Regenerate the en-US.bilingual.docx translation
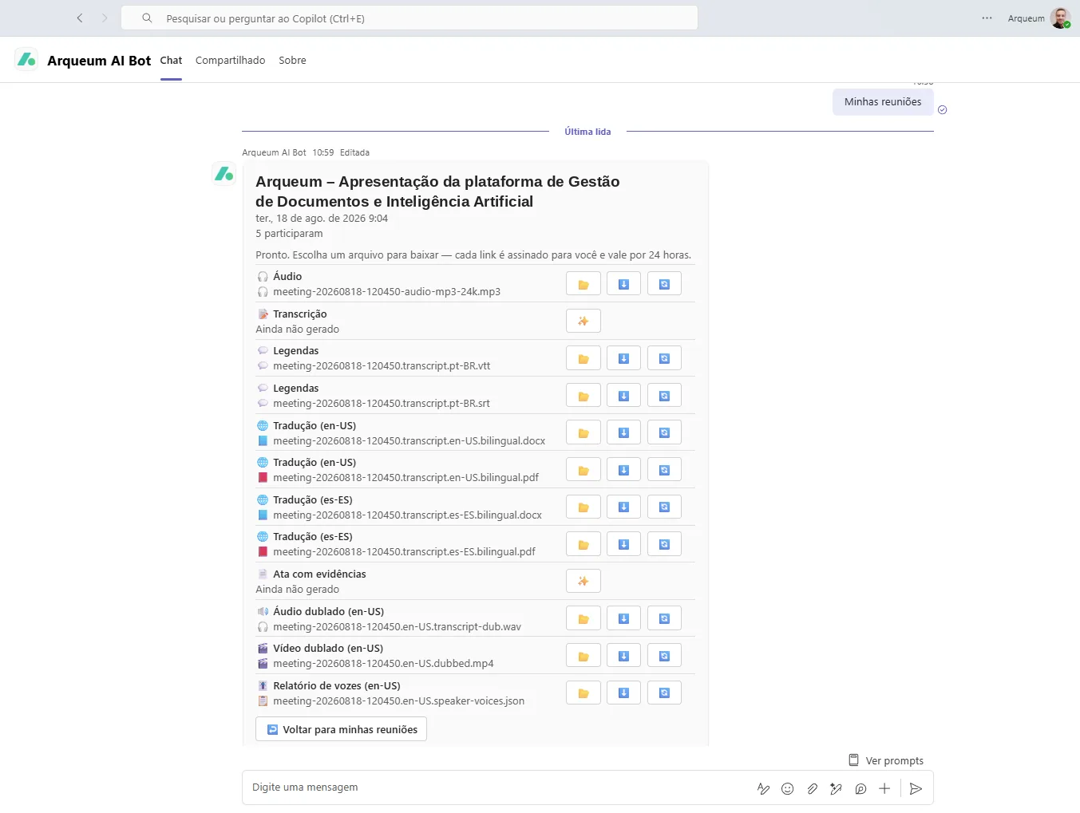Screen dimensions: 1080x813 [x=664, y=432]
